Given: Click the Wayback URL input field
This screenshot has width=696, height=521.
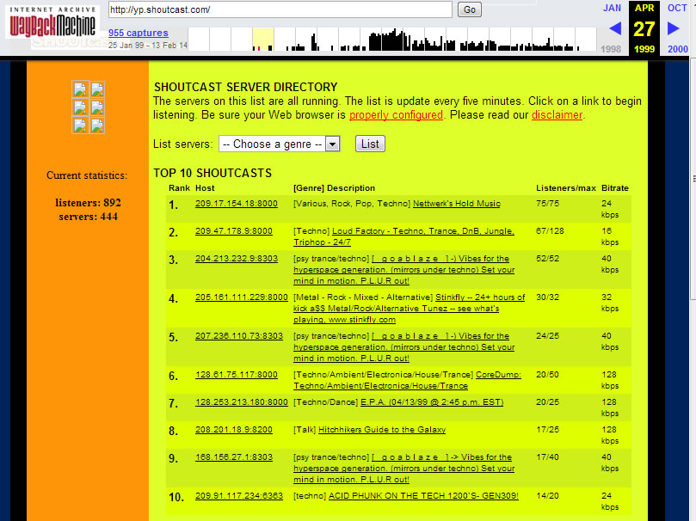Looking at the screenshot, I should click(x=280, y=9).
